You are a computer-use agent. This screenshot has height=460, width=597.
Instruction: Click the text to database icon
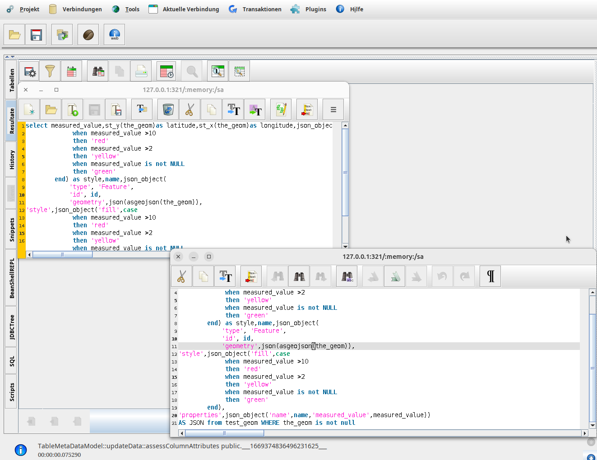pyautogui.click(x=142, y=110)
